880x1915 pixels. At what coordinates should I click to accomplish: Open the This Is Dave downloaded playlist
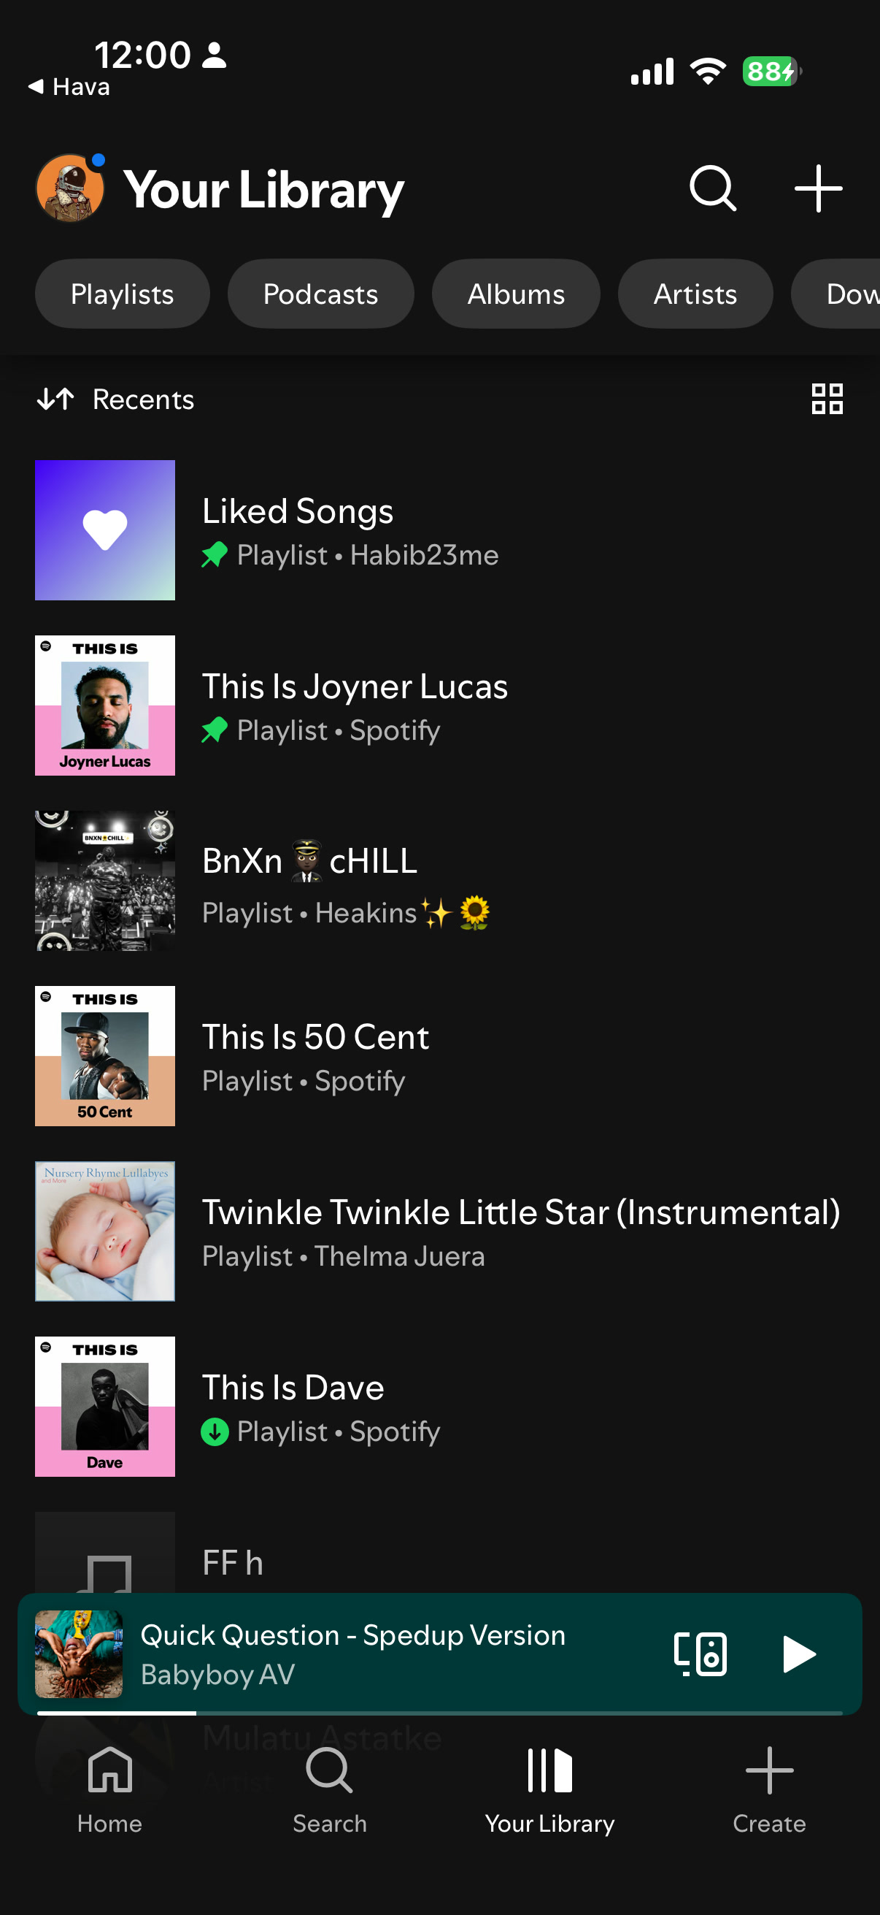pyautogui.click(x=439, y=1407)
